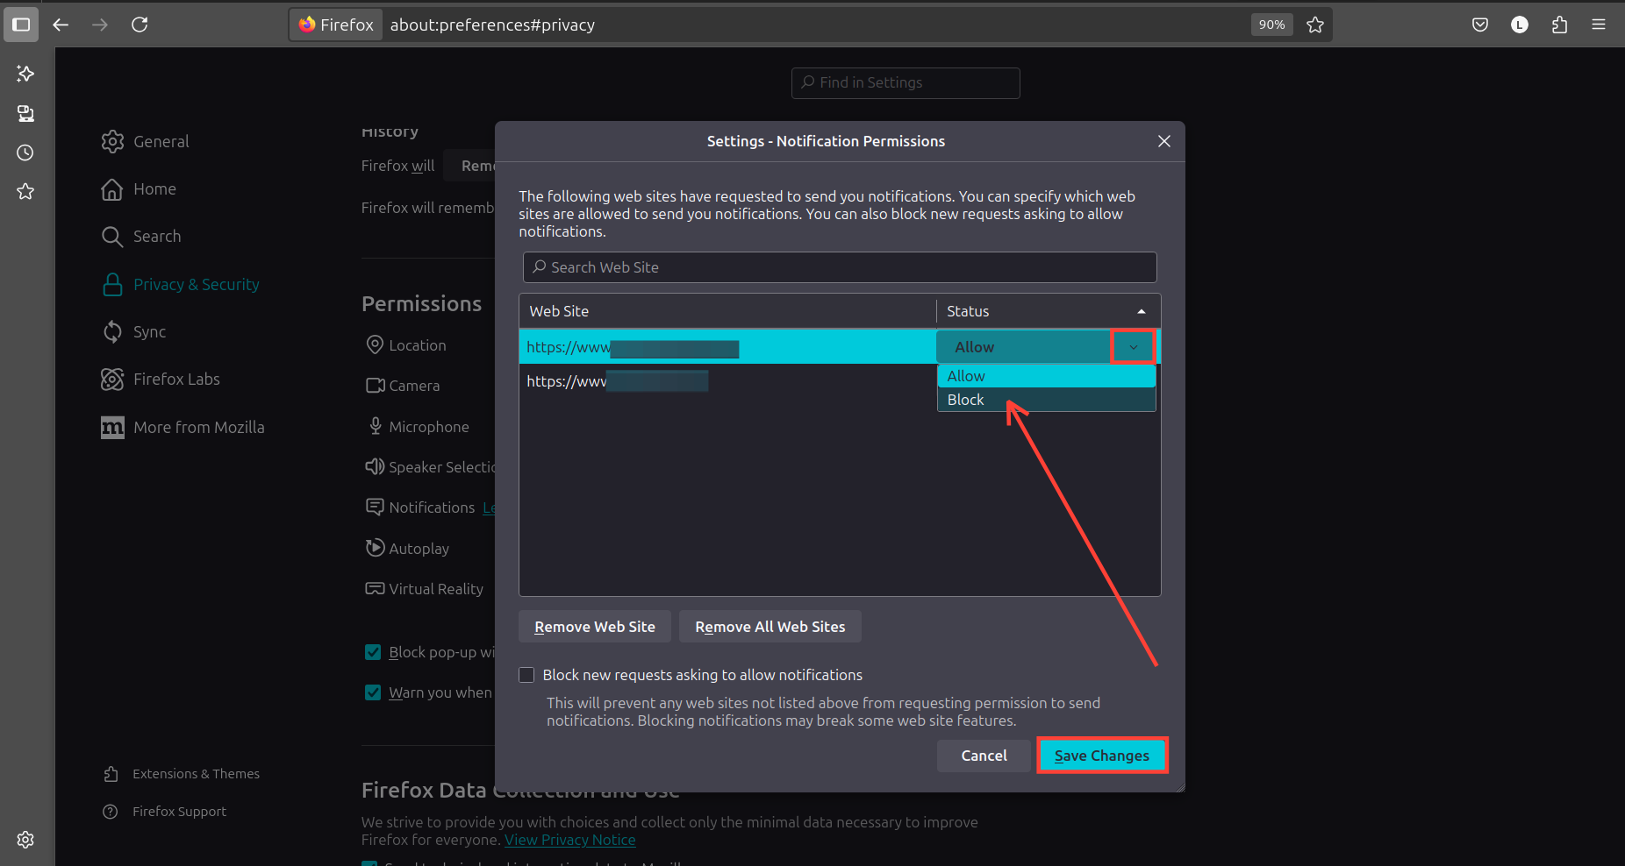The width and height of the screenshot is (1625, 866).
Task: Click the Allow status dropdown chevron
Action: (1133, 347)
